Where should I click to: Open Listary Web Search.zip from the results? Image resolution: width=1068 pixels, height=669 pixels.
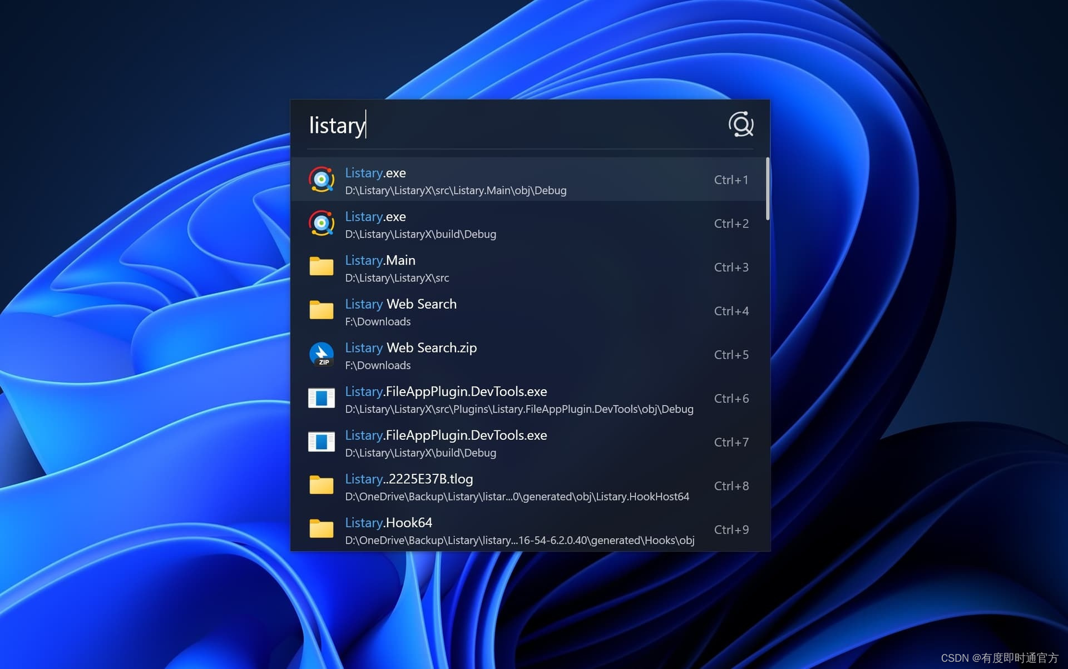coord(411,348)
